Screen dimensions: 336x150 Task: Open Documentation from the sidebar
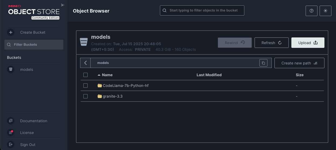[34, 121]
